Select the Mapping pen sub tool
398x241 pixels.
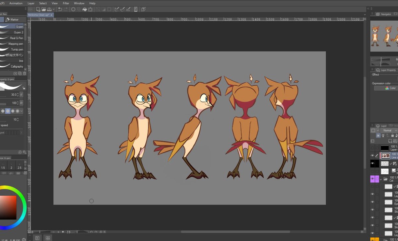click(12, 43)
